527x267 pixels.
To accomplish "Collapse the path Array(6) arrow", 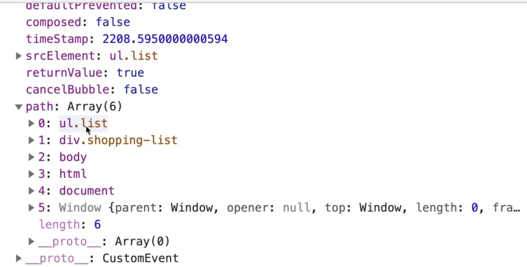I will pos(19,107).
